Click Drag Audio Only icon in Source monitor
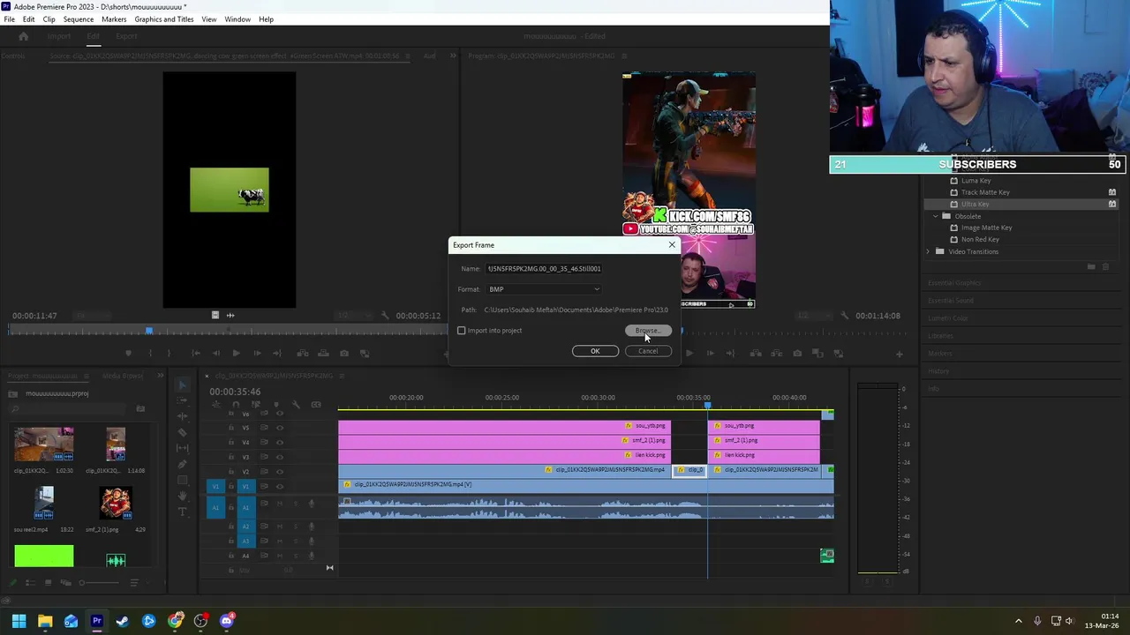 230,315
